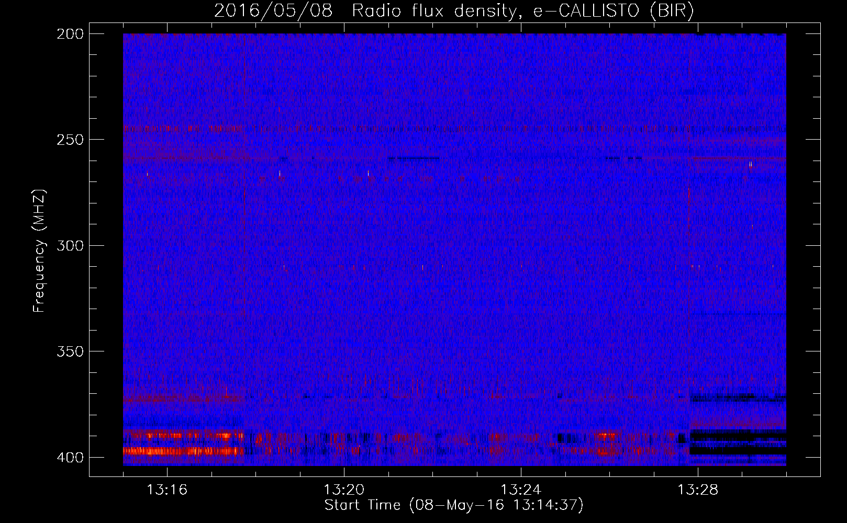Click the 300 frequency tick label
Viewport: 847px width, 523px height.
[x=70, y=245]
